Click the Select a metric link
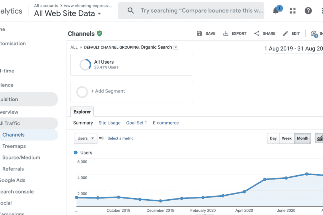The height and width of the screenshot is (215, 323). [x=120, y=138]
